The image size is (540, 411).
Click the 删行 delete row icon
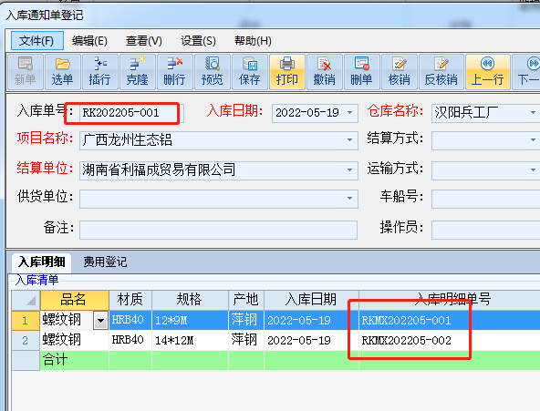tap(174, 72)
